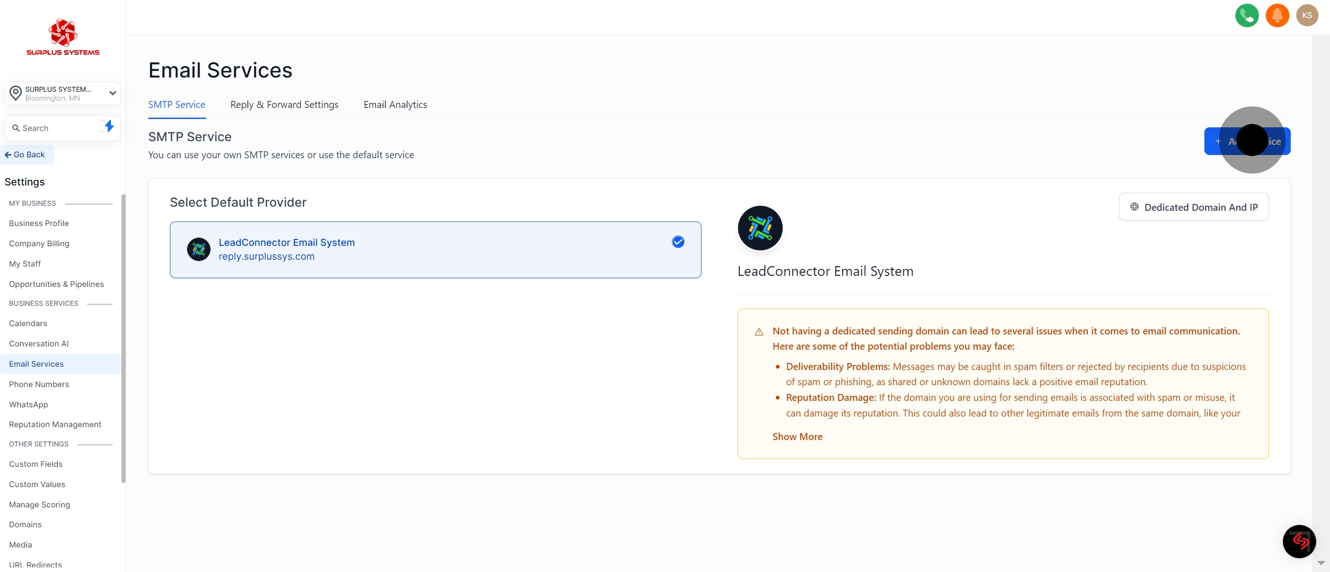The image size is (1330, 572).
Task: Switch to the Email Analytics tab
Action: click(x=395, y=104)
